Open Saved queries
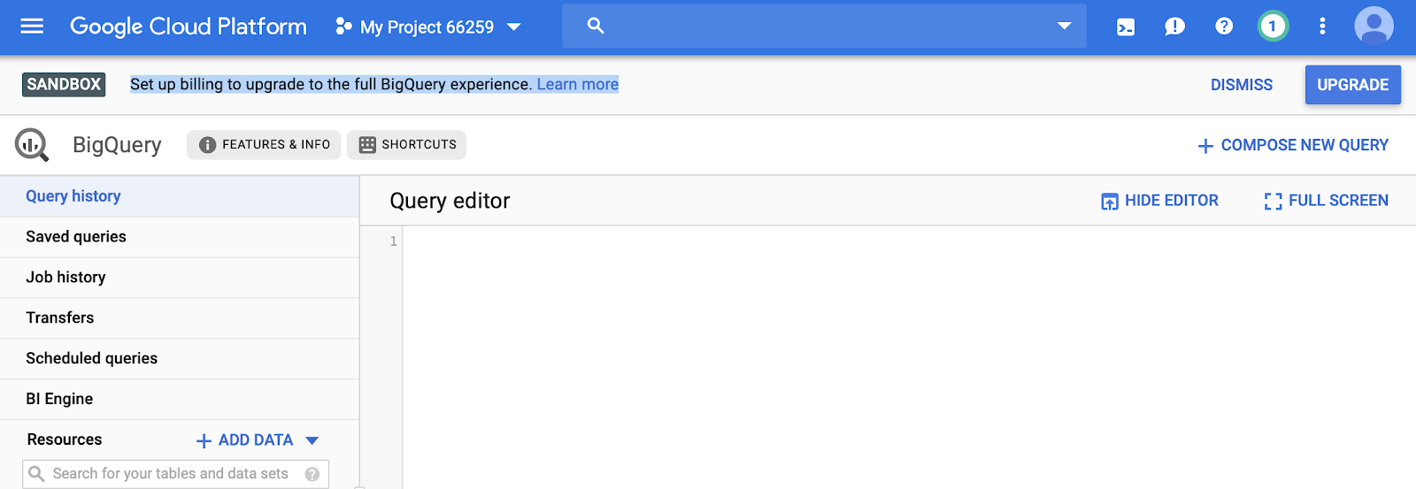 click(x=180, y=237)
